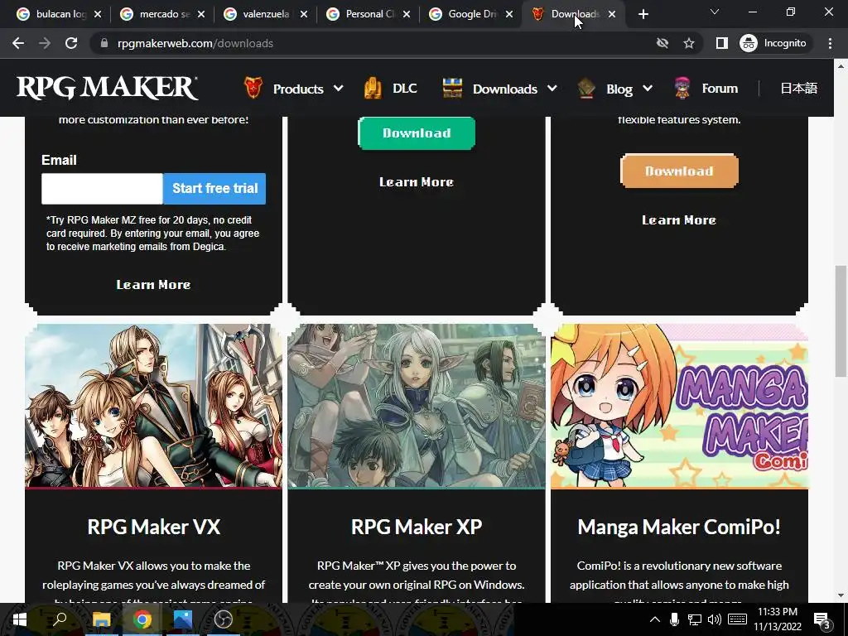This screenshot has width=848, height=636.
Task: Click the touch keyboard tray icon
Action: point(737,619)
